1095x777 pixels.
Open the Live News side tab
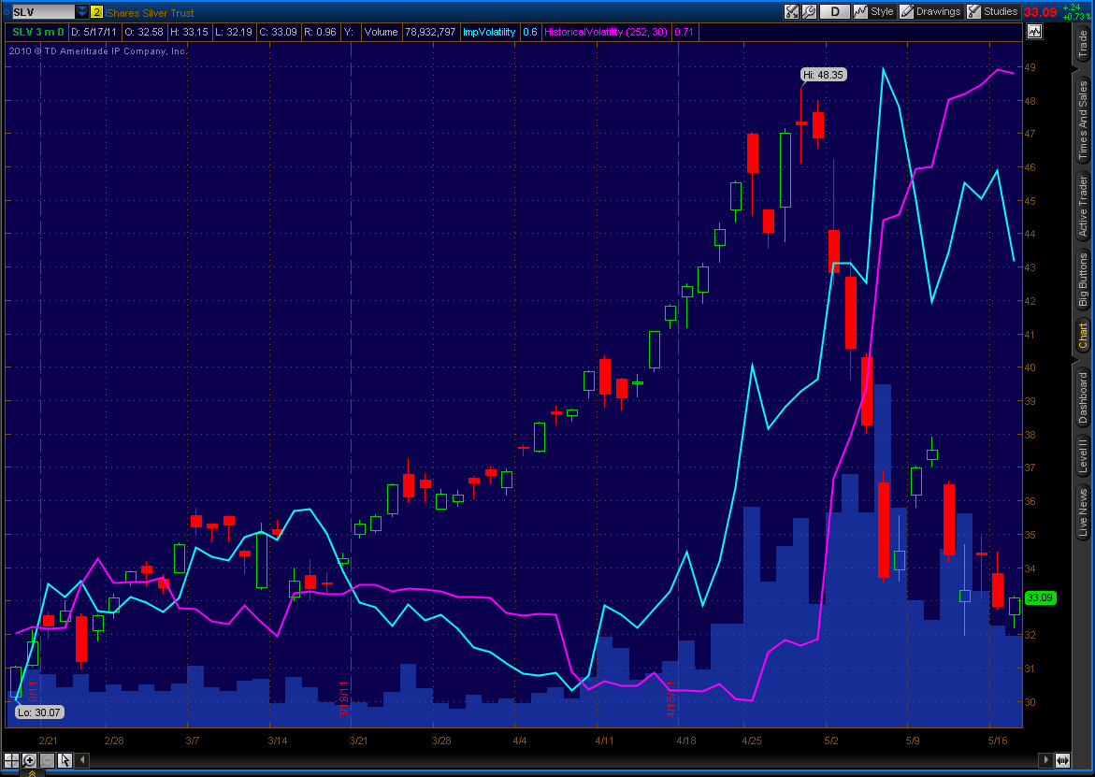1083,512
